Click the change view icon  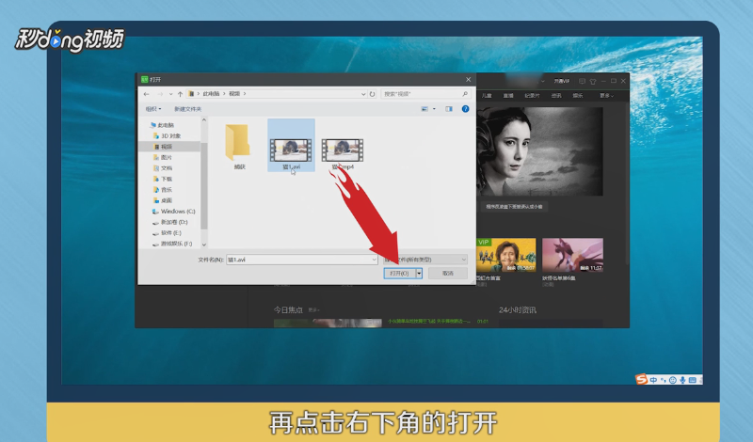coord(425,109)
